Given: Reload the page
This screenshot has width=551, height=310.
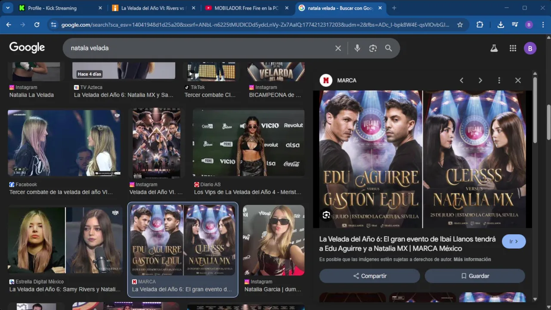Looking at the screenshot, I should (x=37, y=25).
